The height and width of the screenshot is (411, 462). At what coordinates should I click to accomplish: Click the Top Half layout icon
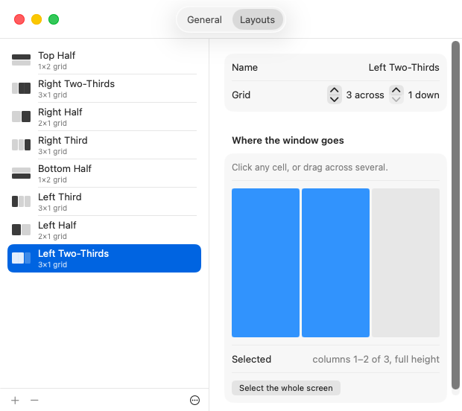tap(21, 60)
